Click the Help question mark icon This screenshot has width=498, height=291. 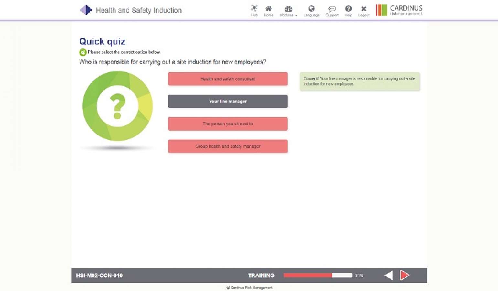pos(348,9)
